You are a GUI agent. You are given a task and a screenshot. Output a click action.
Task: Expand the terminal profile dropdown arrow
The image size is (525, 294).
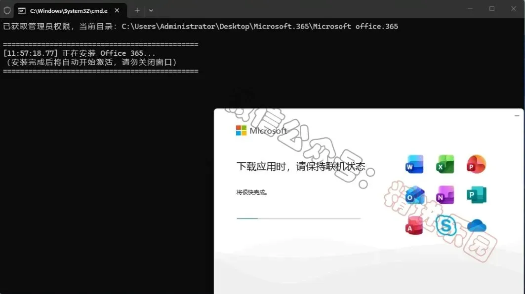151,10
